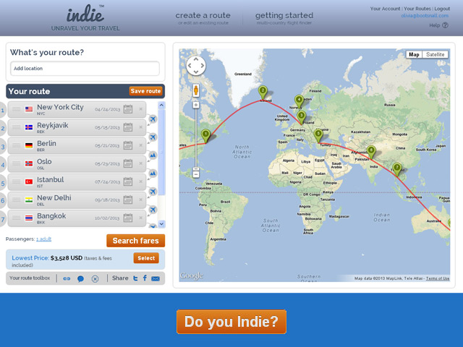Toggle overland mode between Oslo and Istanbul
The image size is (463, 347).
[x=153, y=173]
